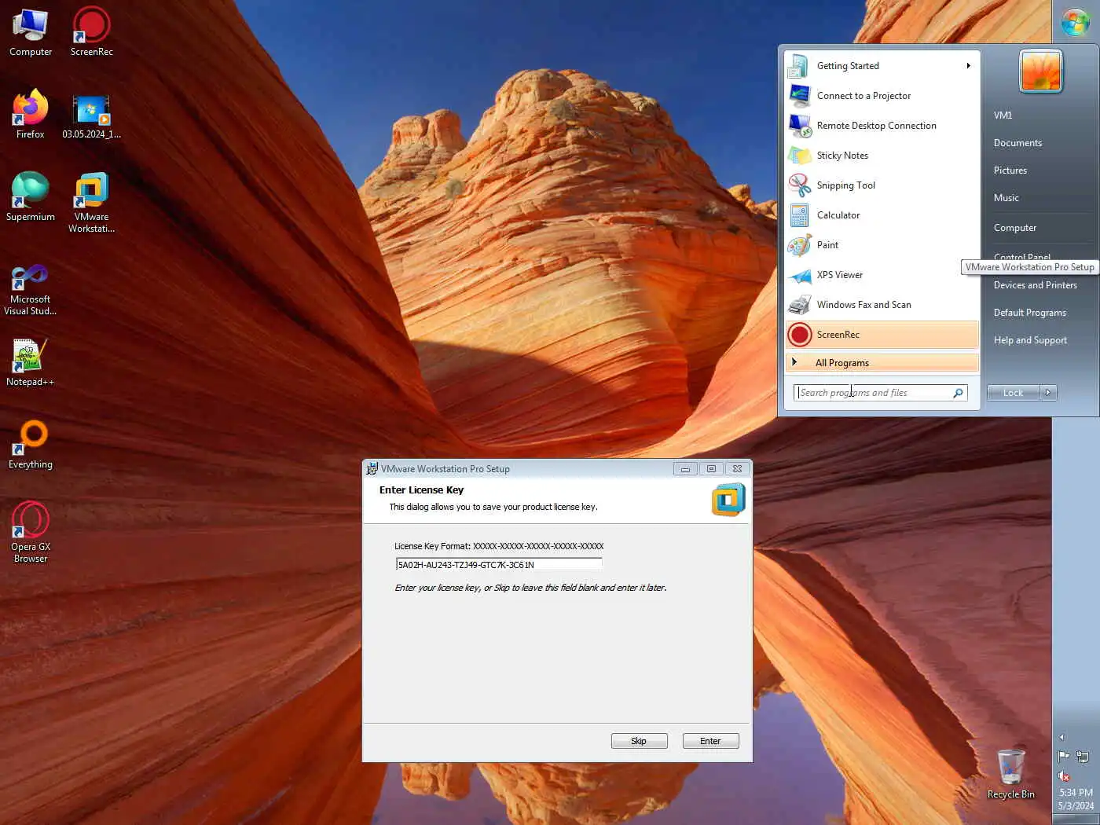Image resolution: width=1100 pixels, height=825 pixels.
Task: Click the search magnifier icon in Start menu
Action: tap(958, 393)
